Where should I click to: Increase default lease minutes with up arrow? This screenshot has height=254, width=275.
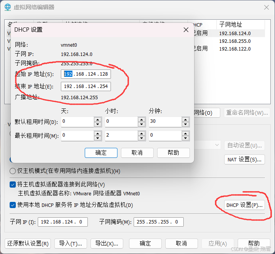(186, 120)
